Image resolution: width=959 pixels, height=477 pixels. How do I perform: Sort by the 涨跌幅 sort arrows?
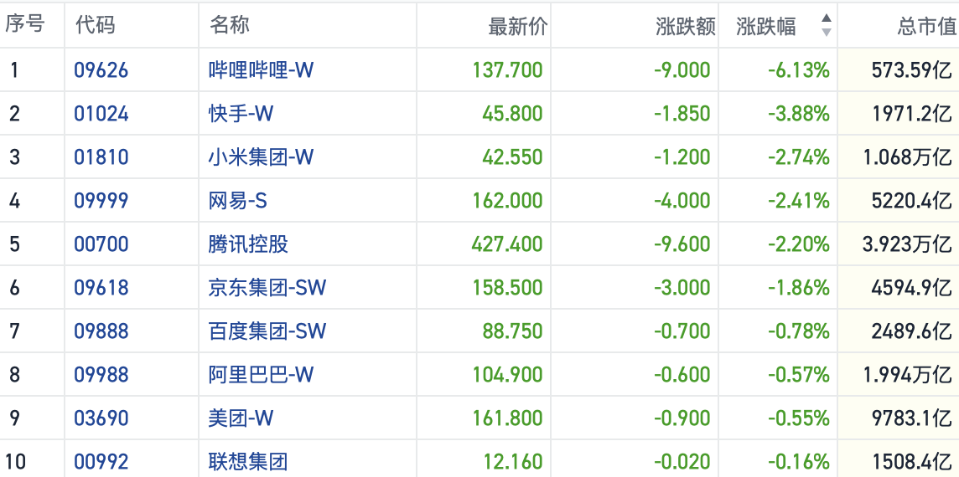pos(827,25)
